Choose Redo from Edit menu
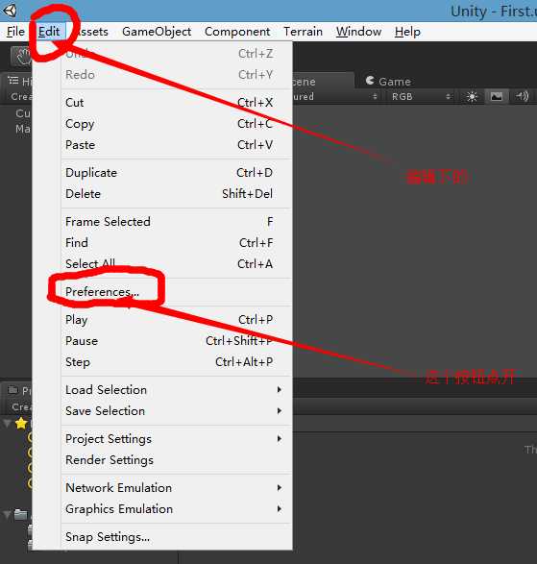537x564 pixels. (x=176, y=75)
